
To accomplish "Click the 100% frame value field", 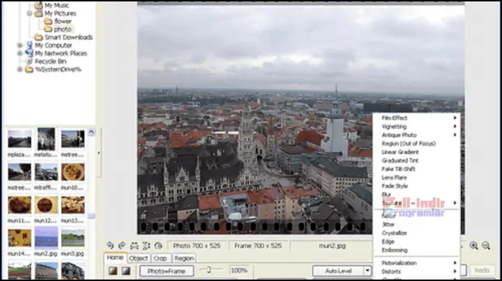I will (x=239, y=270).
